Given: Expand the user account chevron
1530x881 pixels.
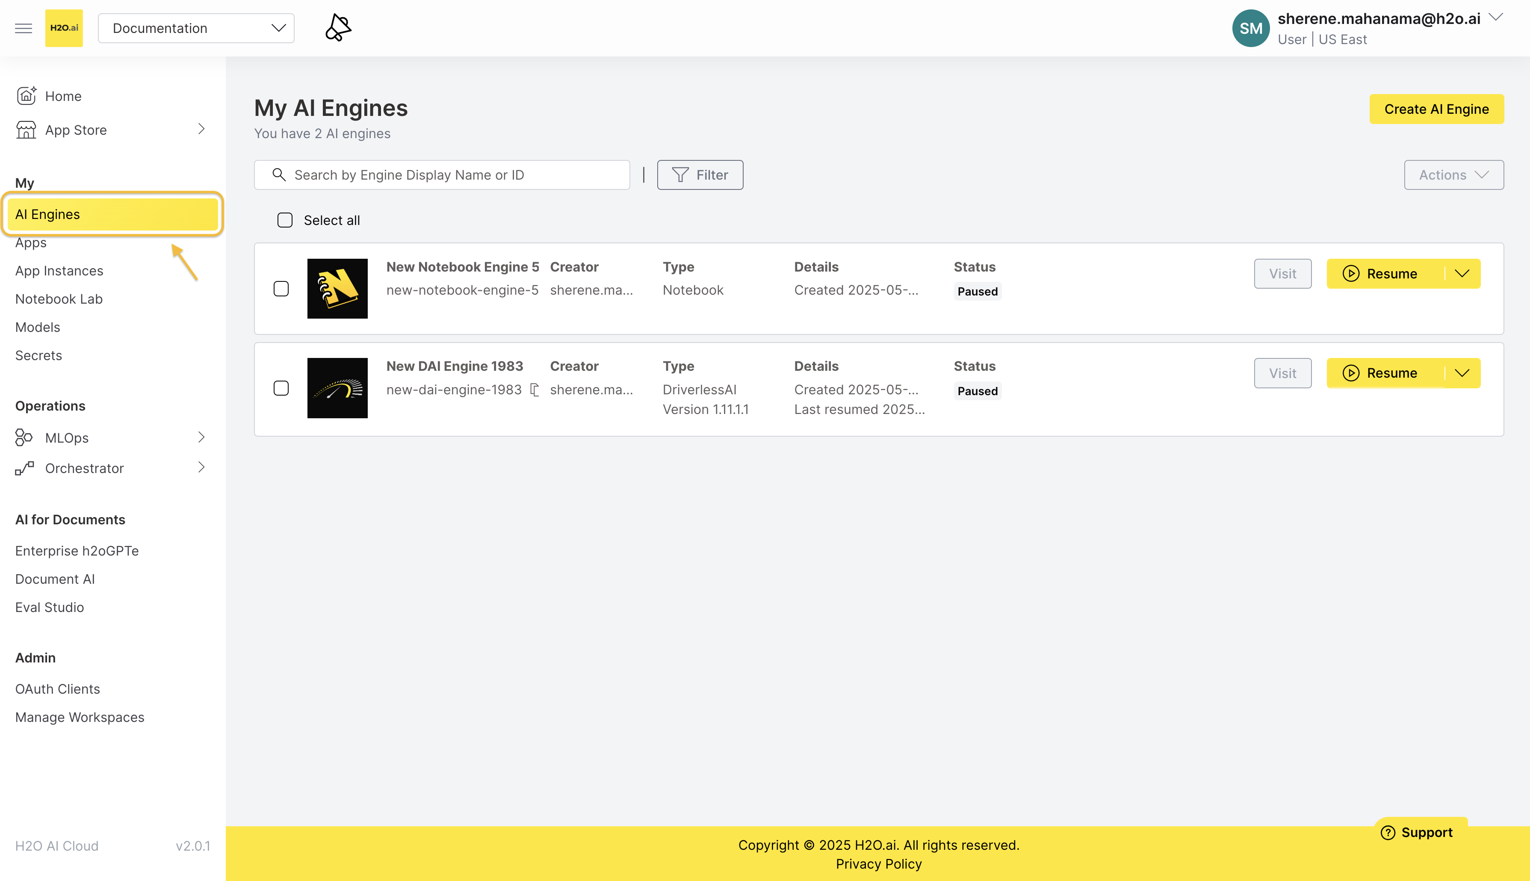Looking at the screenshot, I should click(1495, 17).
